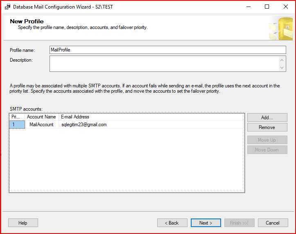296x234 pixels.
Task: Click inside the Profile name field
Action: point(167,50)
